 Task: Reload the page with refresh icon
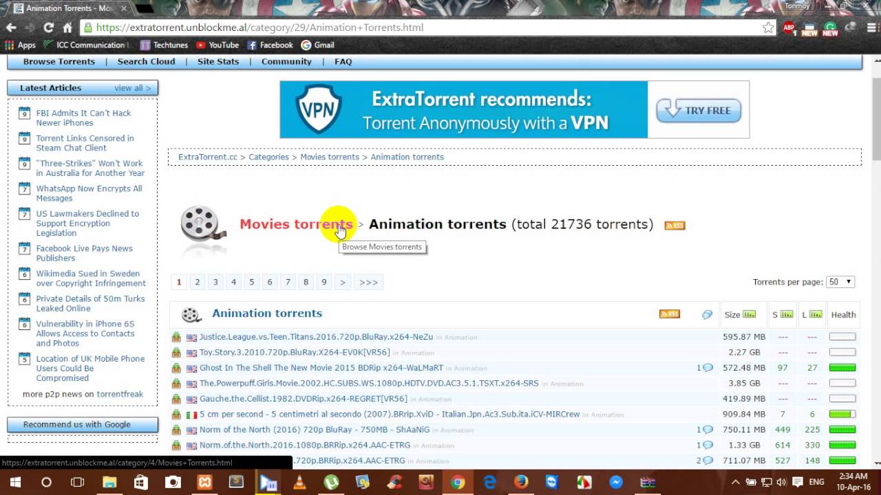click(x=48, y=27)
